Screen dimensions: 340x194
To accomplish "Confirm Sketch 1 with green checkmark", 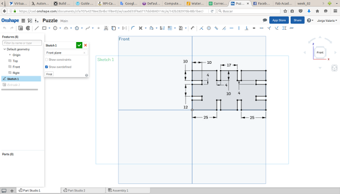I will 79,45.
